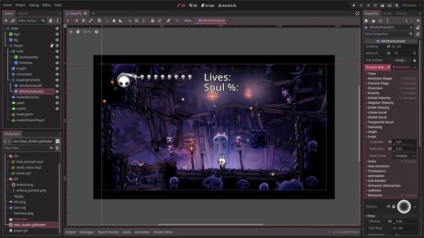Click the Filter Properties search field

pos(388,34)
